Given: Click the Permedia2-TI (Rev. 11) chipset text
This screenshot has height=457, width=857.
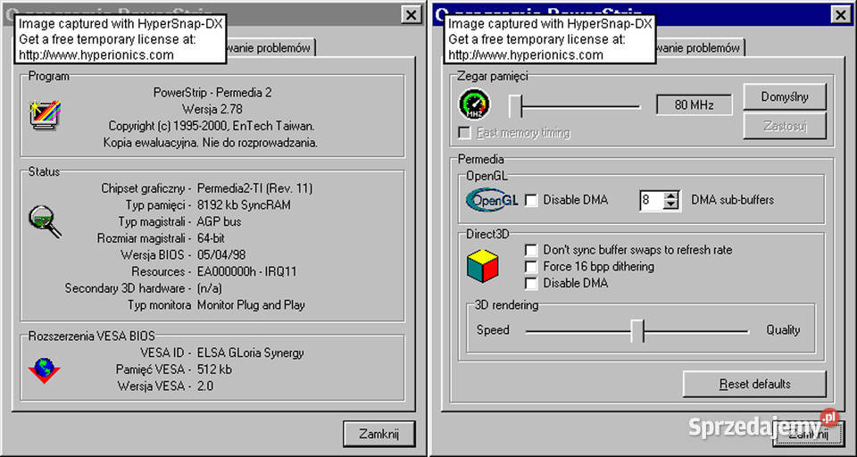Looking at the screenshot, I should (254, 188).
